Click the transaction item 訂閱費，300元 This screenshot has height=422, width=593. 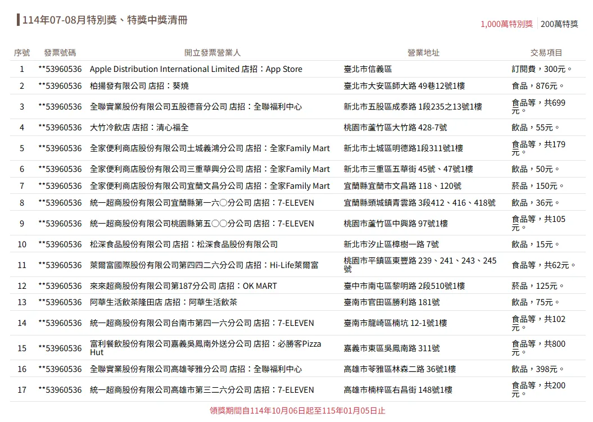tap(541, 69)
